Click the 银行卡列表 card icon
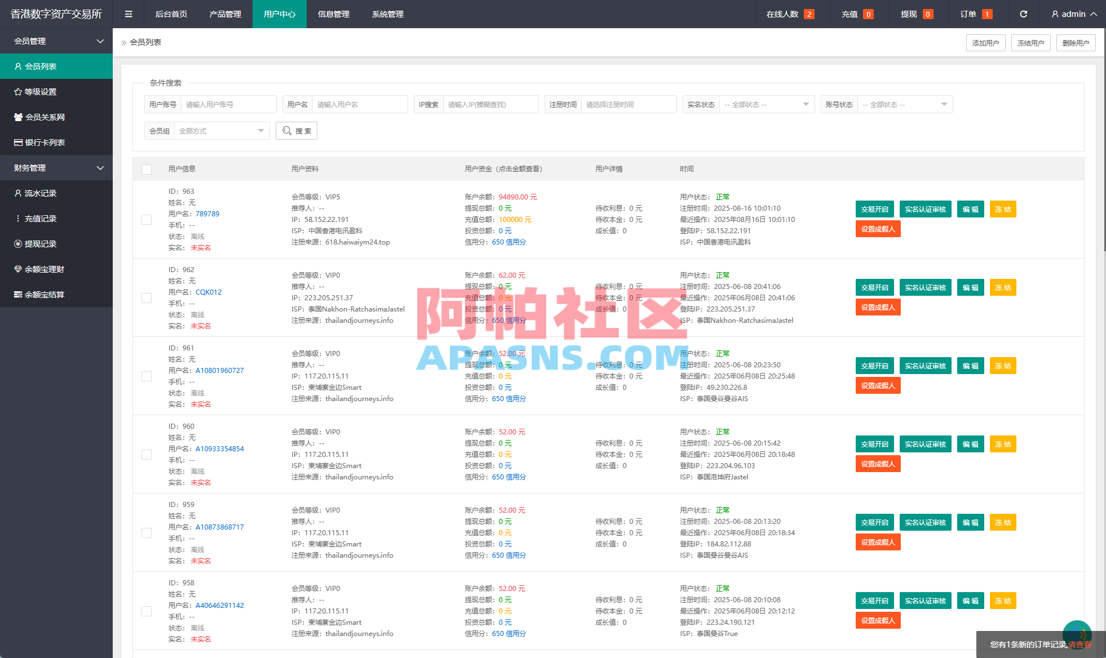 pyautogui.click(x=17, y=142)
